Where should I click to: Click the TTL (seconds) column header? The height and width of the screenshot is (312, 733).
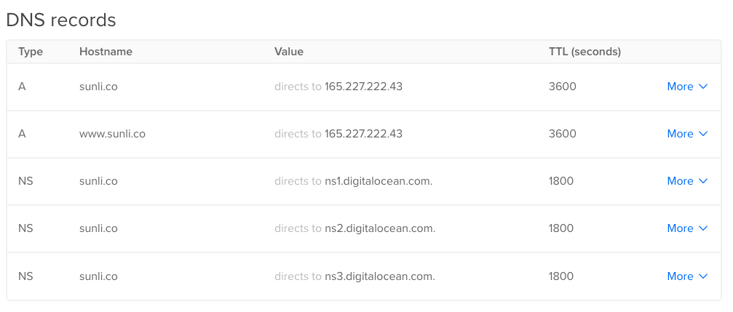point(585,52)
